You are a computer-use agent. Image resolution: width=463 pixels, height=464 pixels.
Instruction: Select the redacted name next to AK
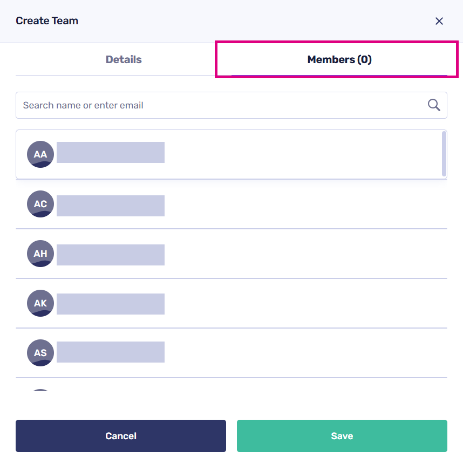(111, 304)
